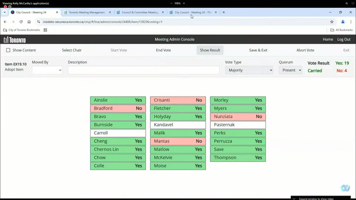View site information icon in address bar
Image resolution: width=356 pixels, height=200 pixels.
pos(38,22)
